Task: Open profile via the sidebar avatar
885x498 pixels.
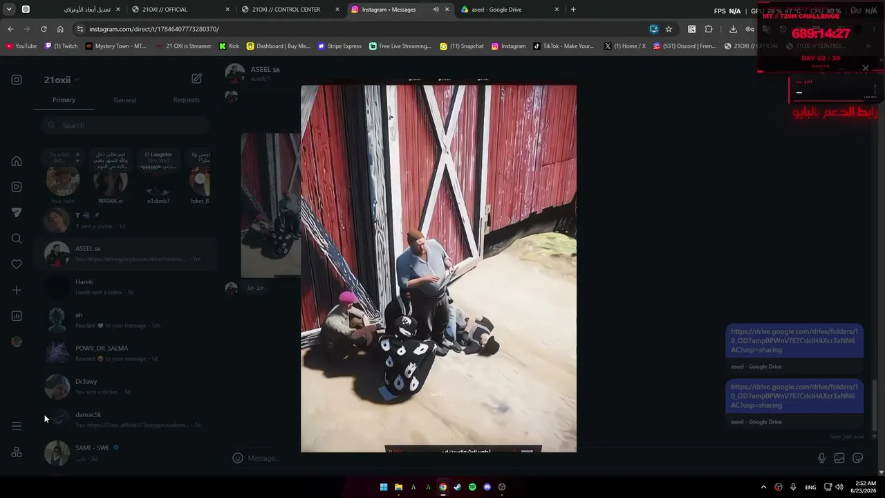Action: (x=17, y=342)
